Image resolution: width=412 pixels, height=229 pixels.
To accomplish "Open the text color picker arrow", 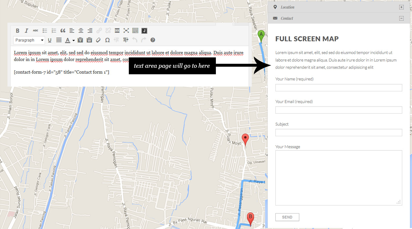I will coord(74,41).
